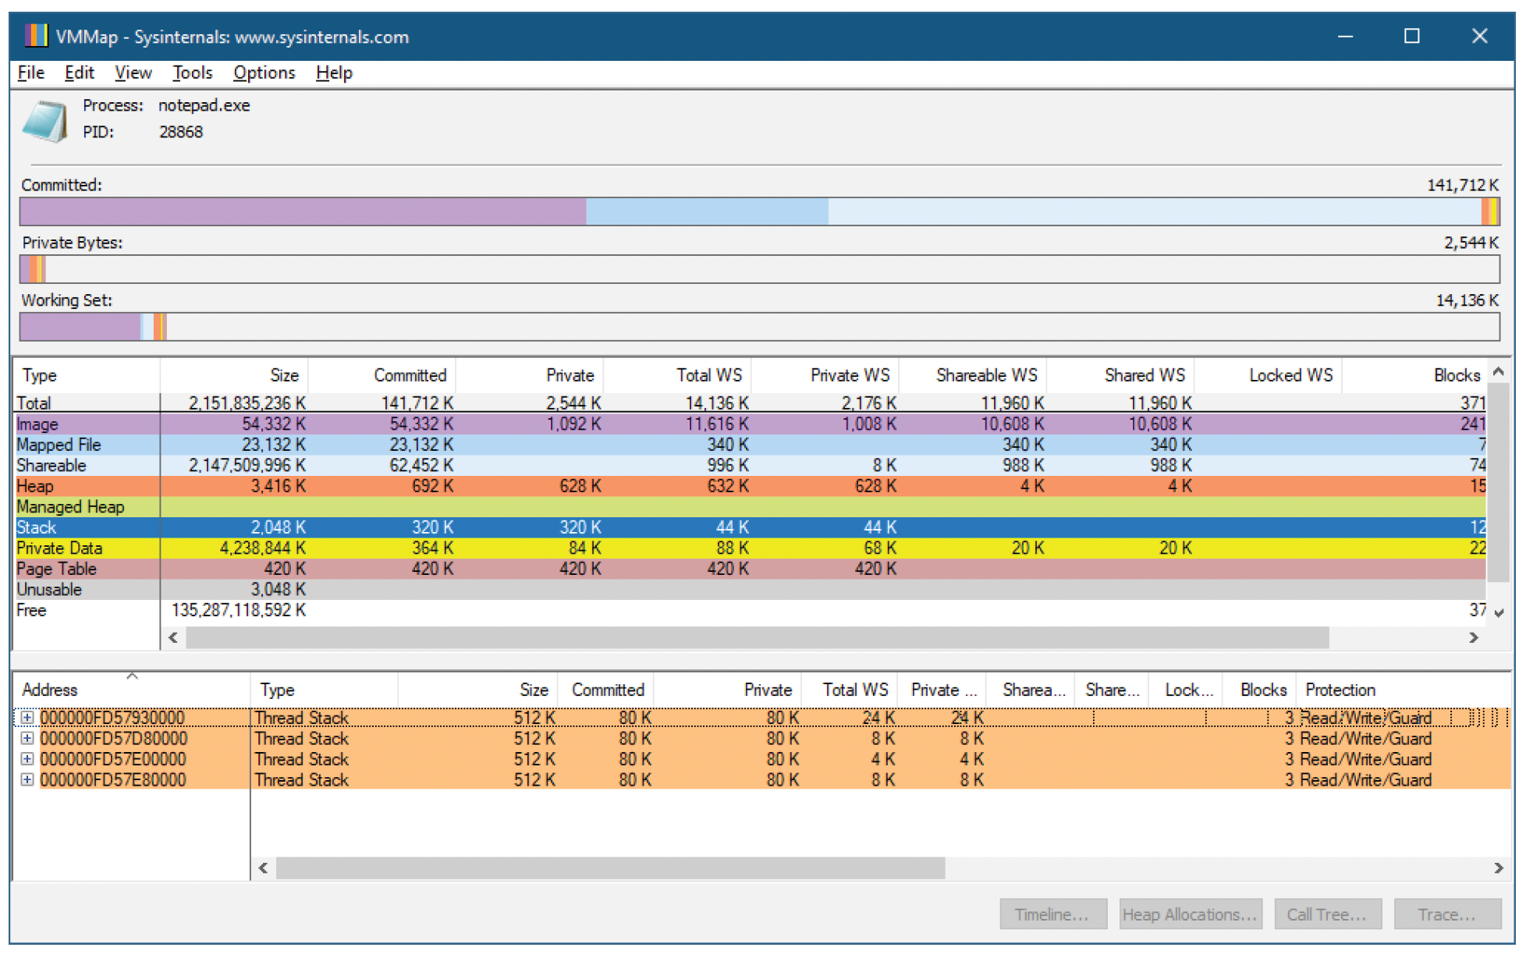Sort summary by Private WS column header

coord(825,375)
